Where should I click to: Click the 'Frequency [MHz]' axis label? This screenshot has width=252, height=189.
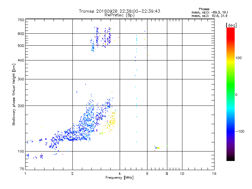point(119,178)
